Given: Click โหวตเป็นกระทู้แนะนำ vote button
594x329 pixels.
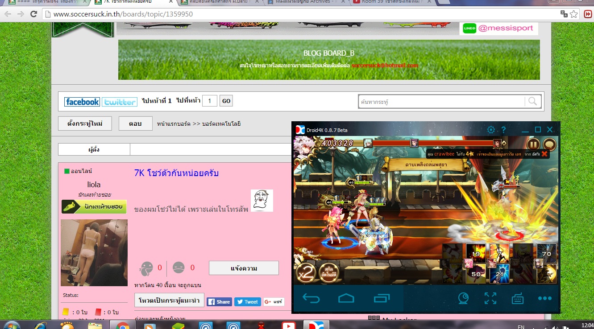Looking at the screenshot, I should click(169, 300).
